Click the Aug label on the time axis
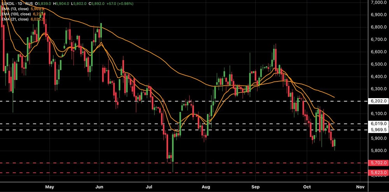The image size is (389, 192). pyautogui.click(x=206, y=187)
